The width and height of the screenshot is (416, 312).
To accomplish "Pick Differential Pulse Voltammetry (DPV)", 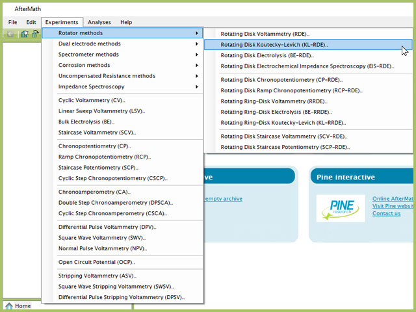I will 123,227.
